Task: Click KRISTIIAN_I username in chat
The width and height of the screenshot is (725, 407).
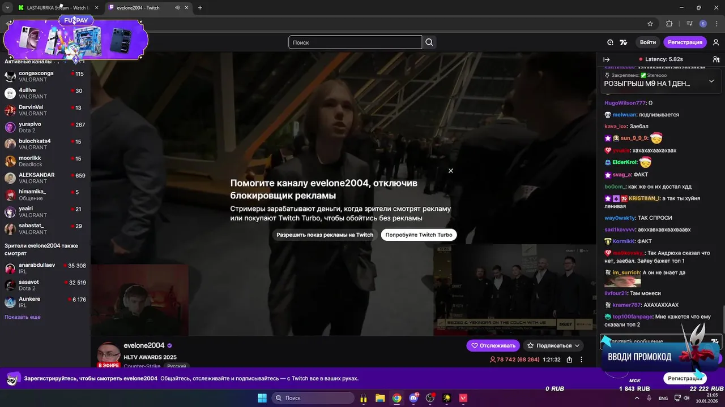Action: coord(644,198)
